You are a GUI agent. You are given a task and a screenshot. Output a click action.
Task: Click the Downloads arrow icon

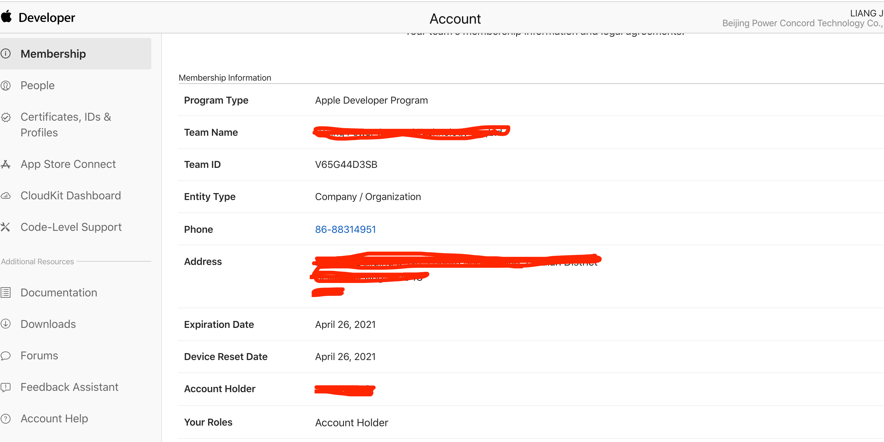[6, 324]
